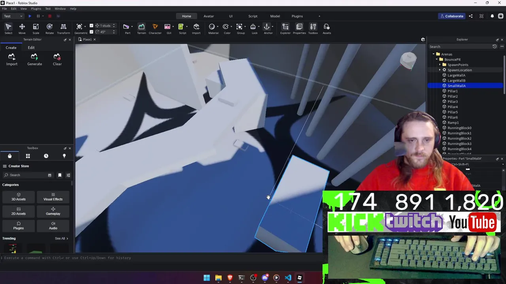The width and height of the screenshot is (506, 284).
Task: Click the Generate terrain option
Action: pos(34,60)
